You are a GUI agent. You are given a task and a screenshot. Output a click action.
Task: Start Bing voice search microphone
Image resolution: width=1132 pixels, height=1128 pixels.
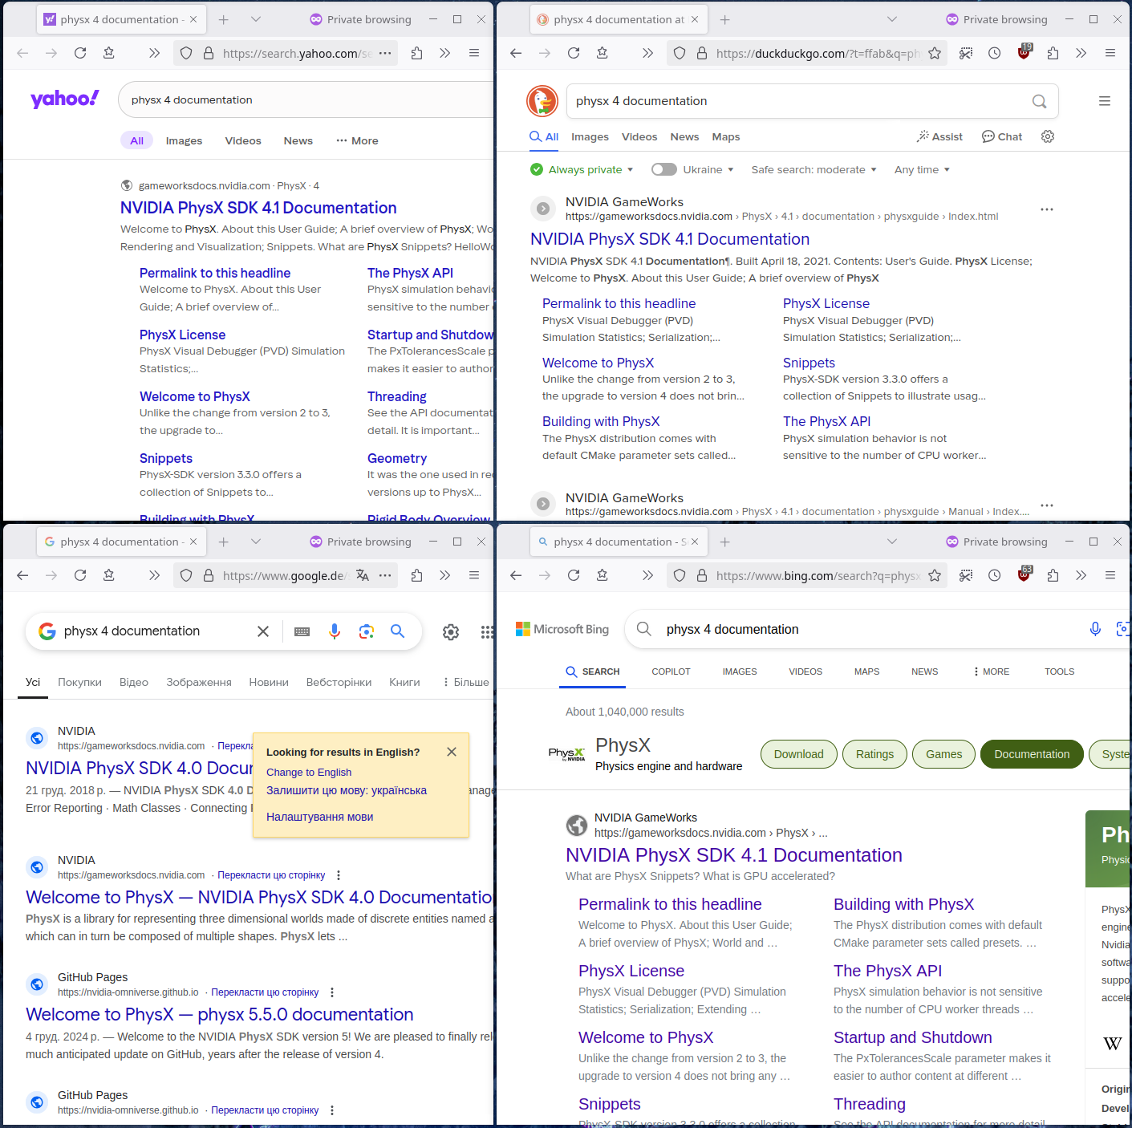1095,629
